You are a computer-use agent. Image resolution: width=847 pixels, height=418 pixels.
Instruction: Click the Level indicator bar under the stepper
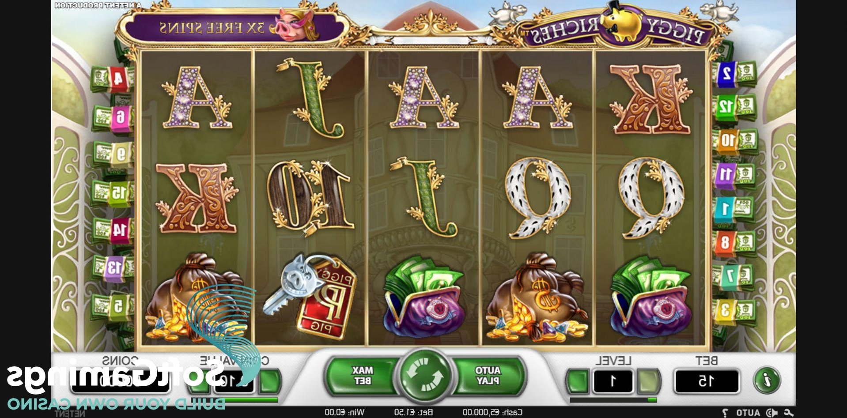613,400
